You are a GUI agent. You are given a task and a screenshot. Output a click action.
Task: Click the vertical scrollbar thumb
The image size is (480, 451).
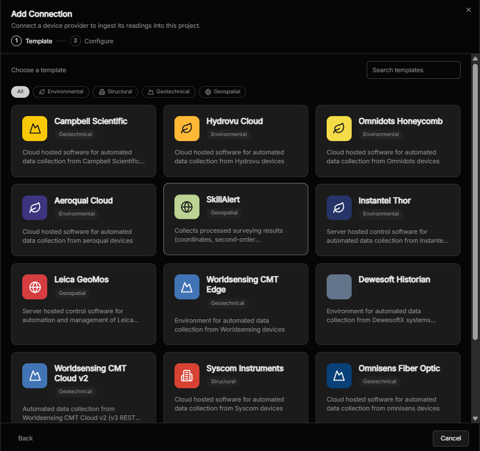tap(475, 202)
